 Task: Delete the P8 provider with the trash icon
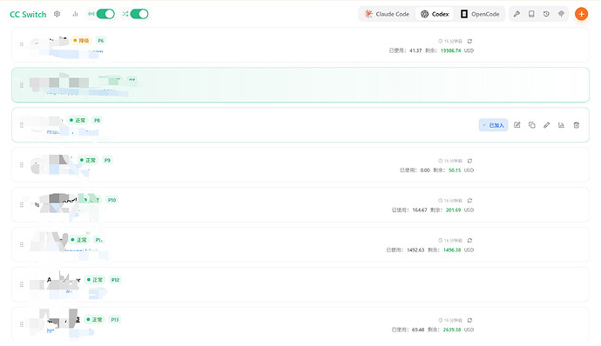click(x=576, y=125)
